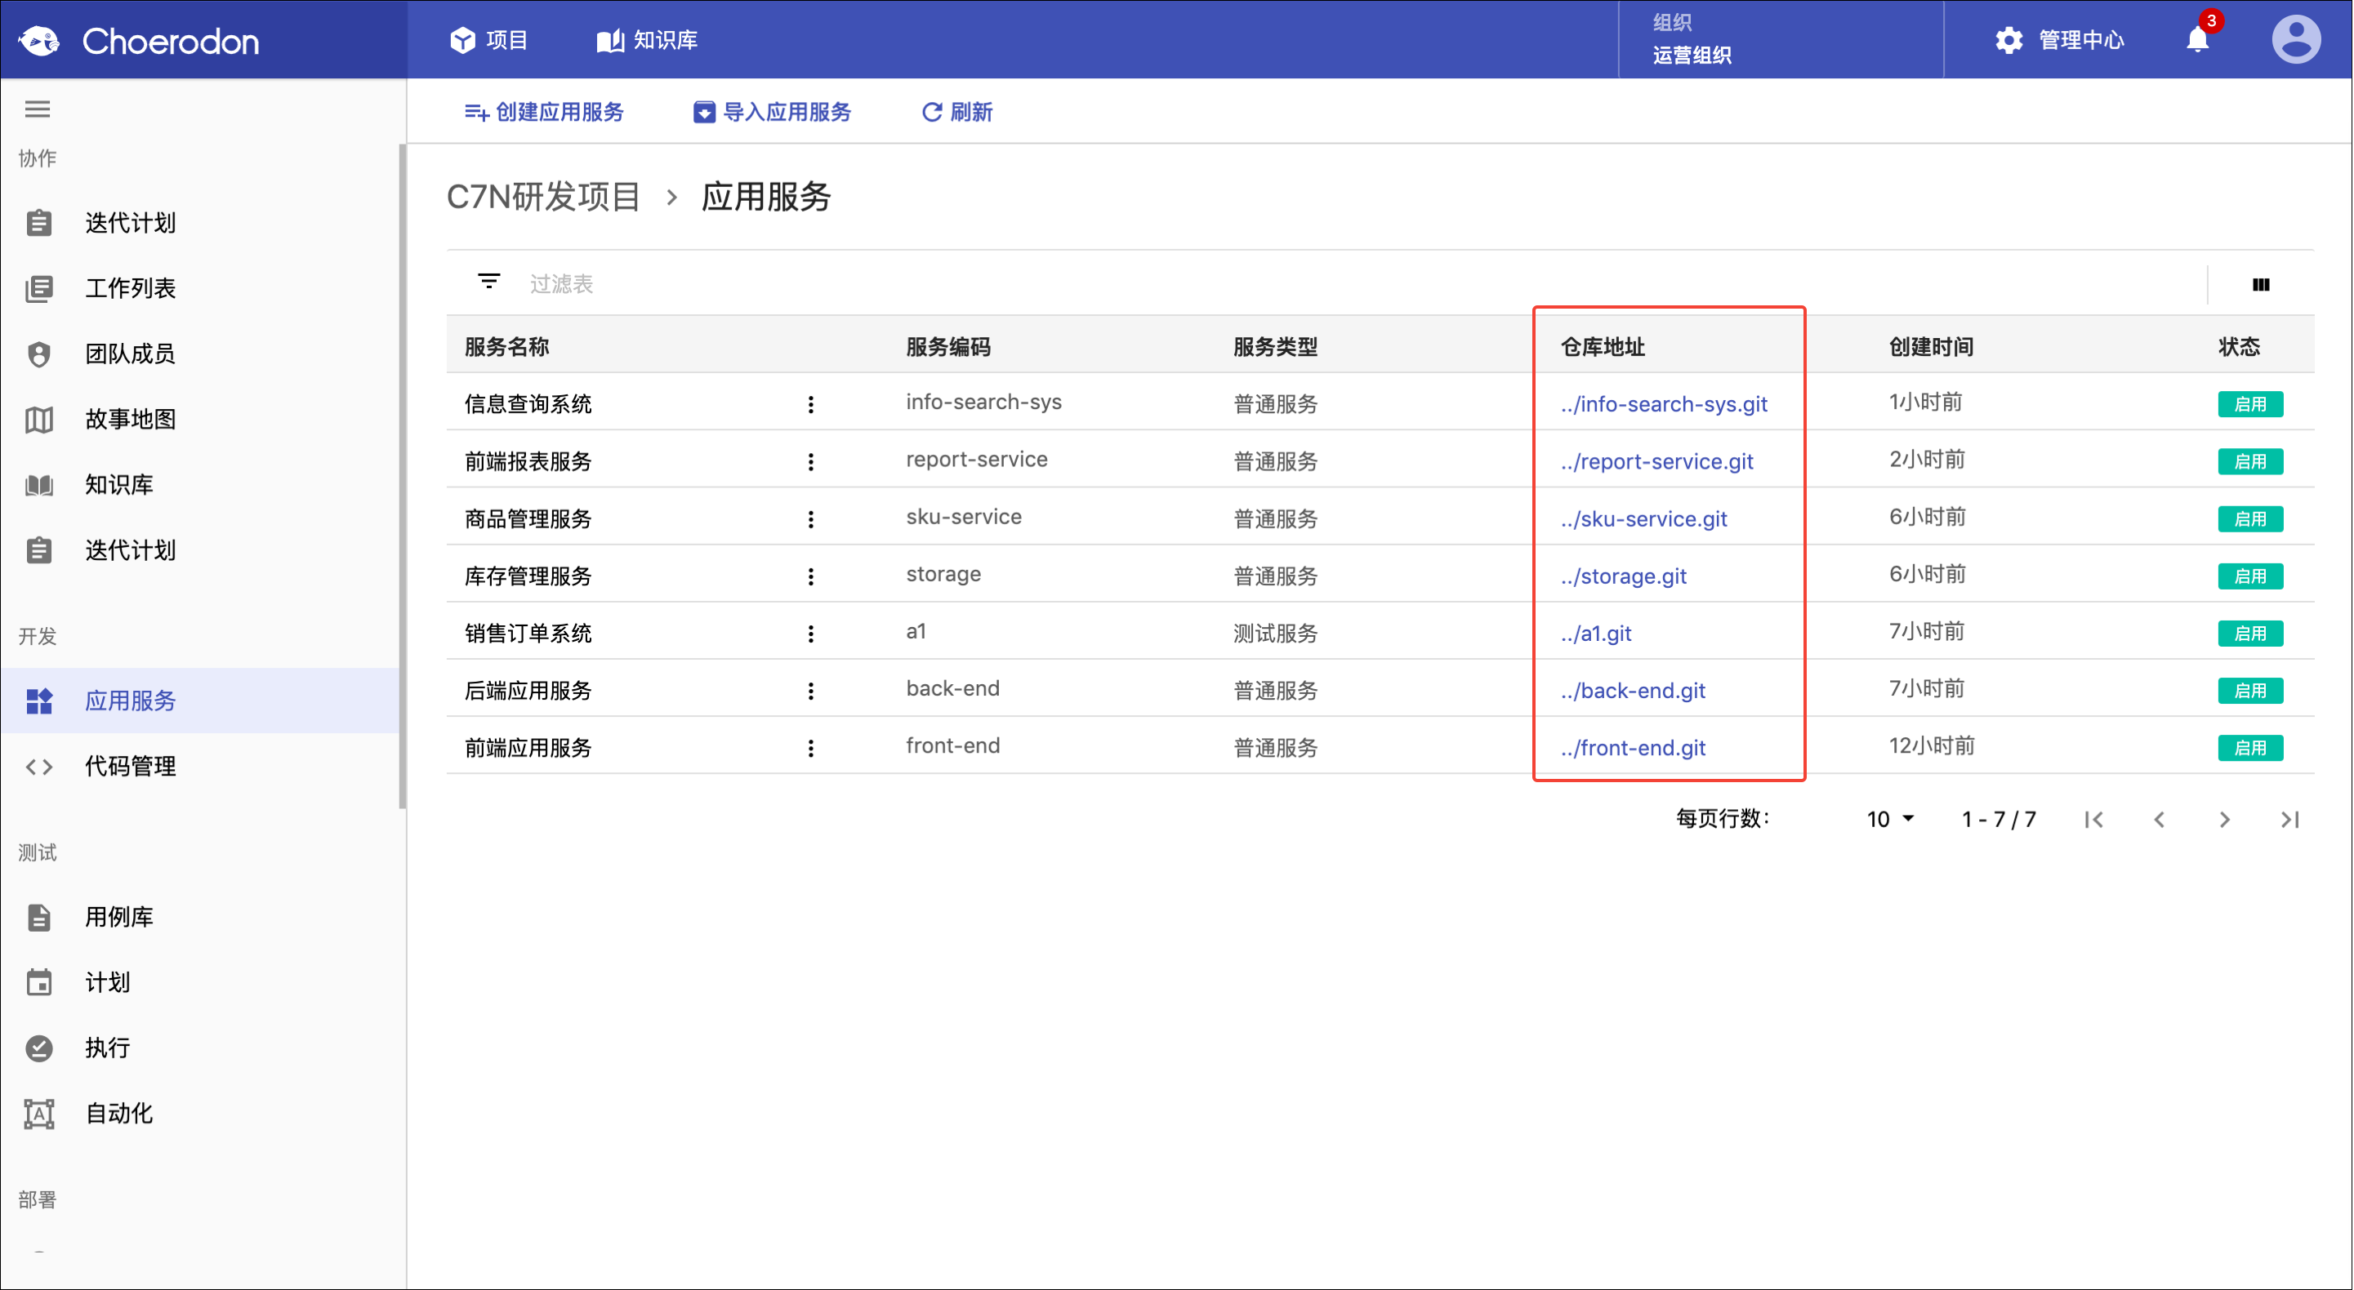2354x1290 pixels.
Task: Go to the next page arrow
Action: [2224, 820]
